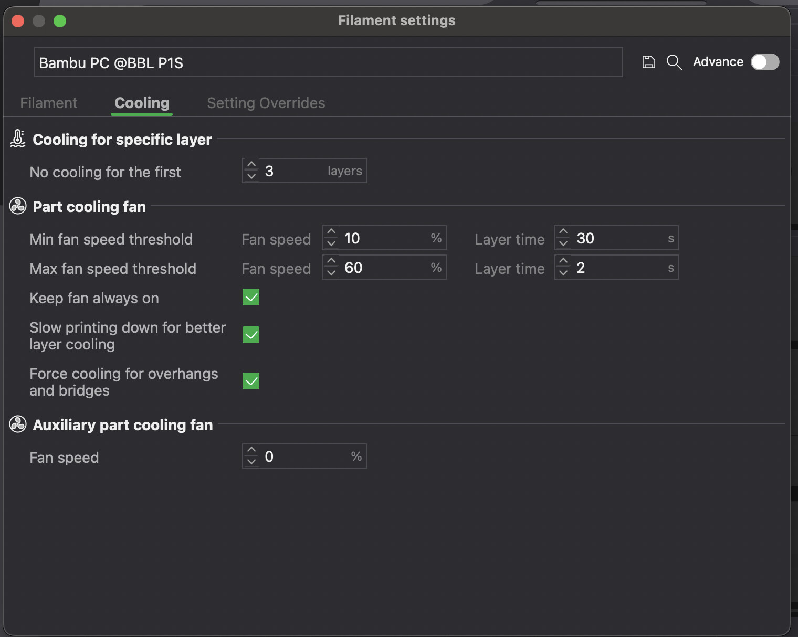798x637 pixels.
Task: Decrease Max threshold fan speed with down arrow
Action: pos(331,273)
